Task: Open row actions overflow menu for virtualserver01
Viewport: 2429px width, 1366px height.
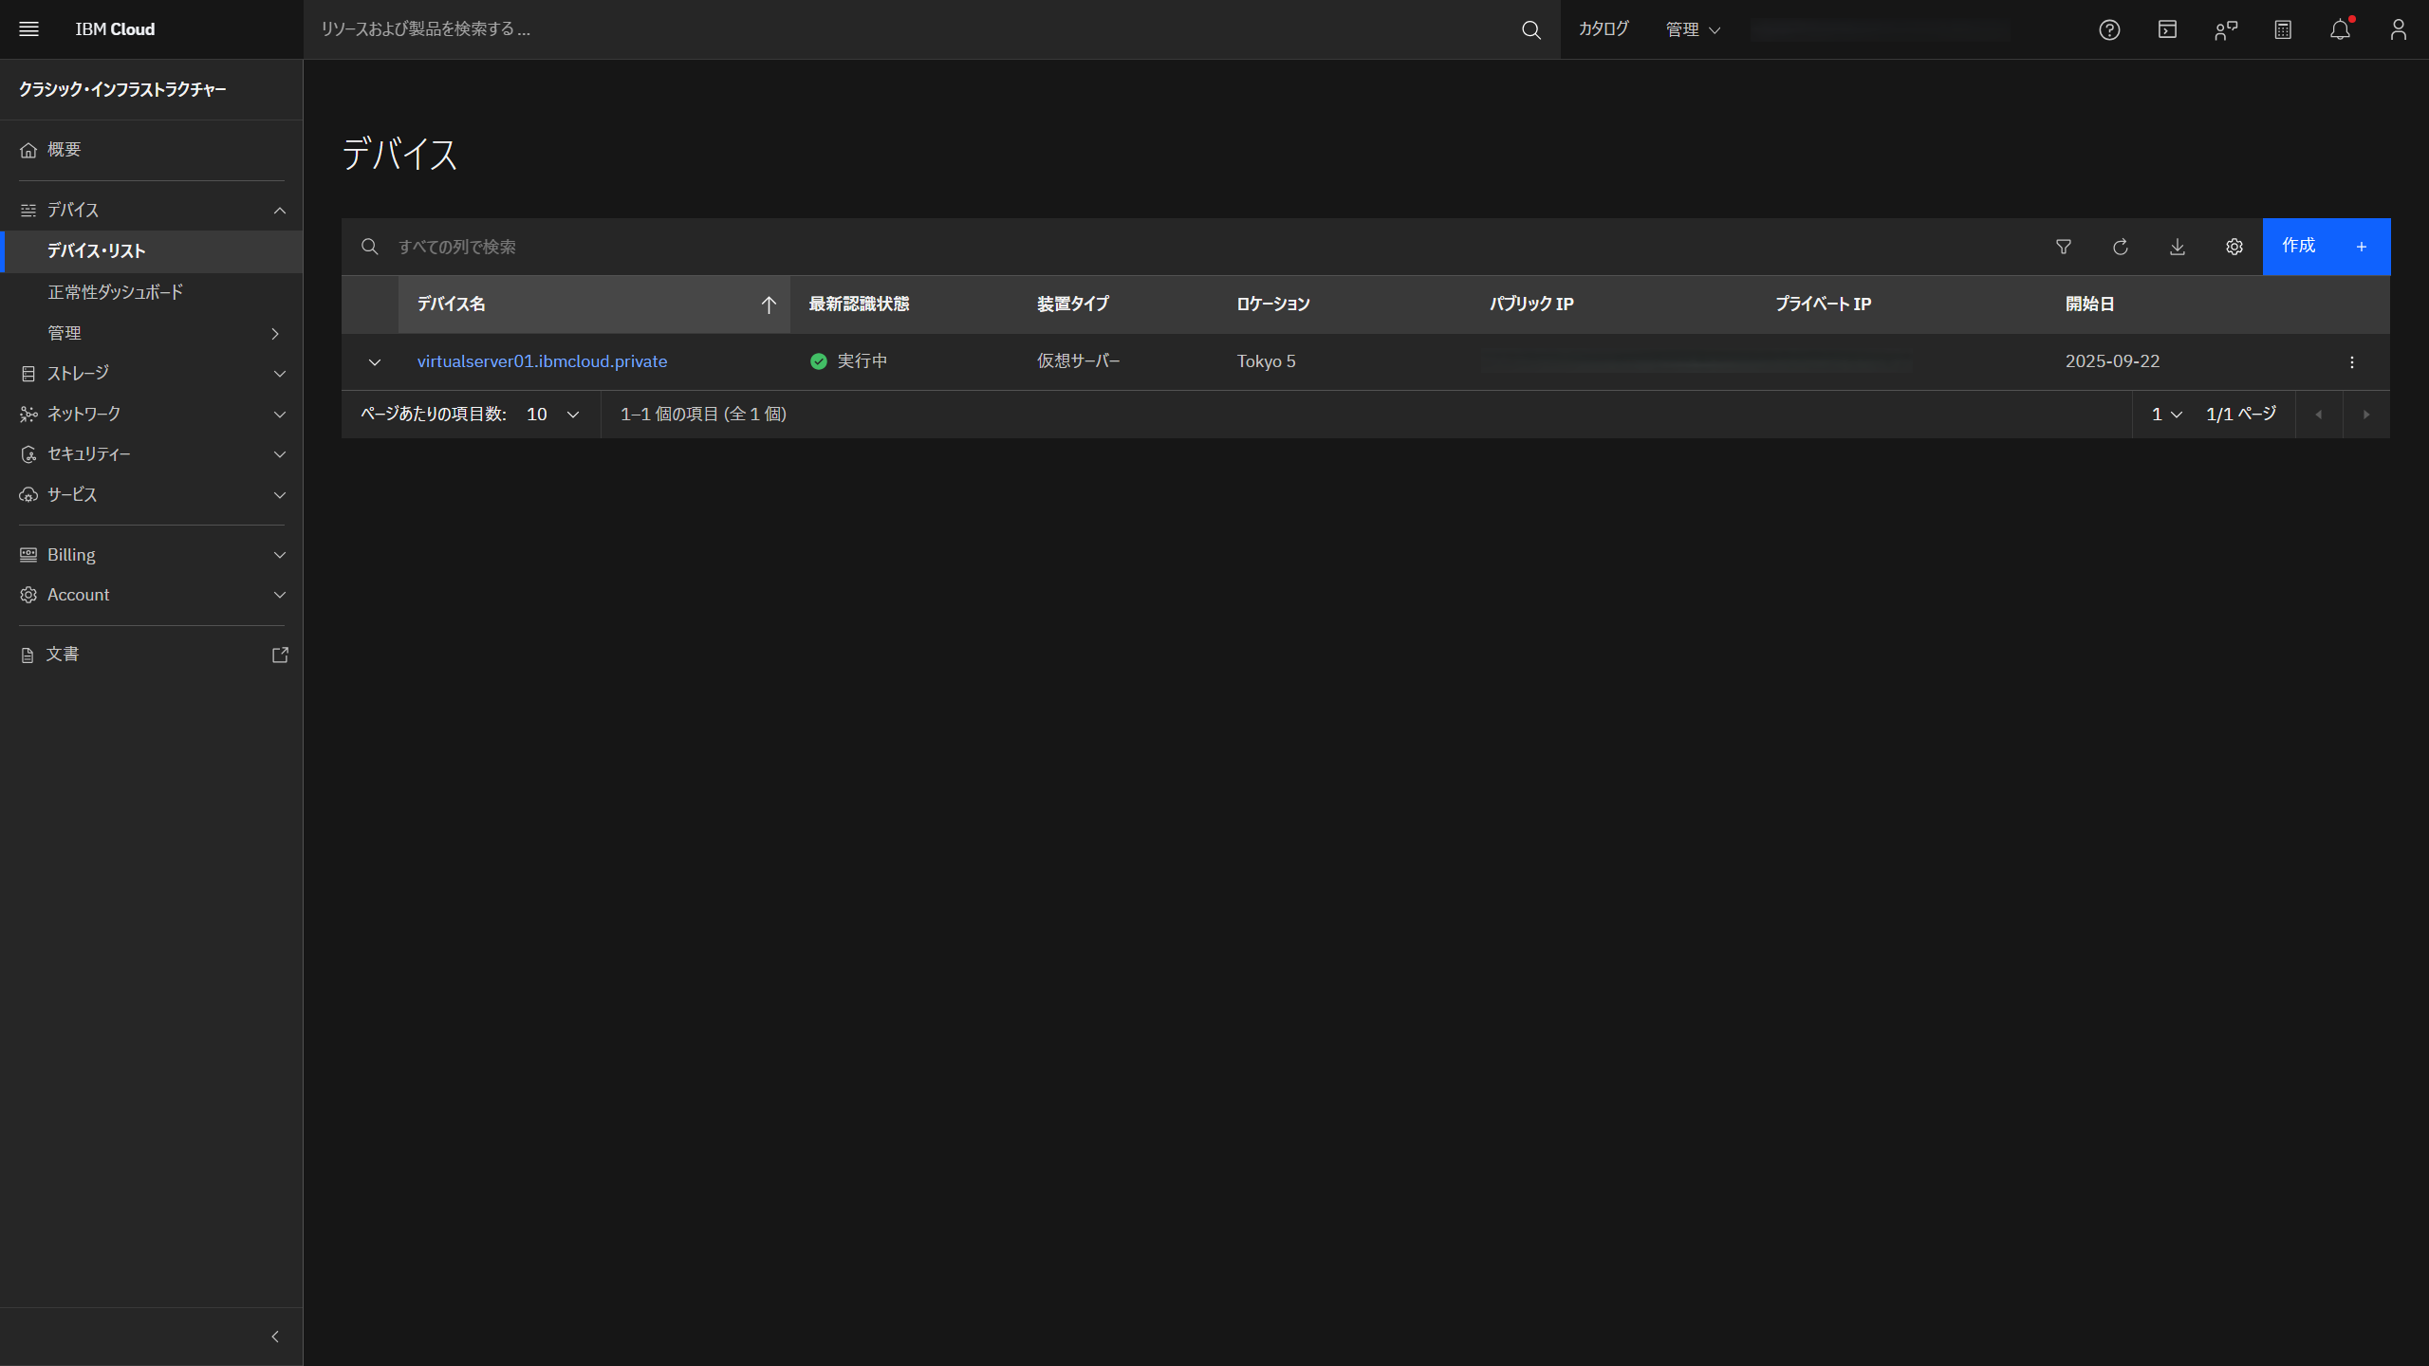Action: point(2351,361)
